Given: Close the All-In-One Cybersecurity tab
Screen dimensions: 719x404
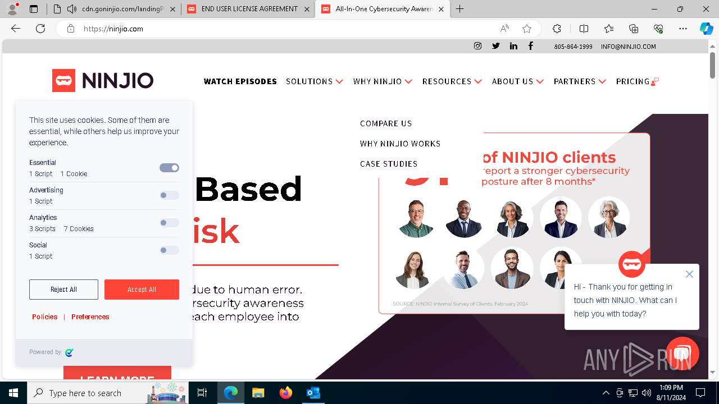Looking at the screenshot, I should point(441,9).
